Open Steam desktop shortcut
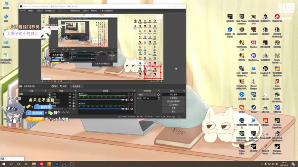 pos(253,109)
